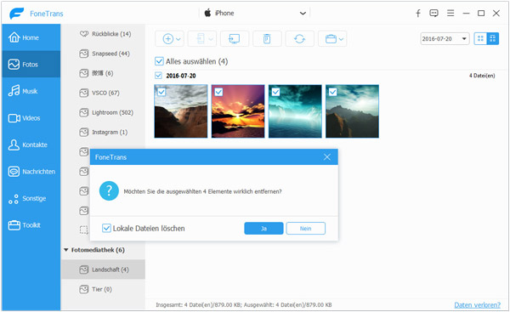Toggle Alles auswählen checkbox
This screenshot has width=510, height=312.
point(159,61)
